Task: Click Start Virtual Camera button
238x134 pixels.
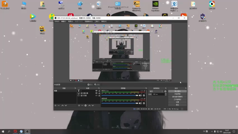Action: 177,97
